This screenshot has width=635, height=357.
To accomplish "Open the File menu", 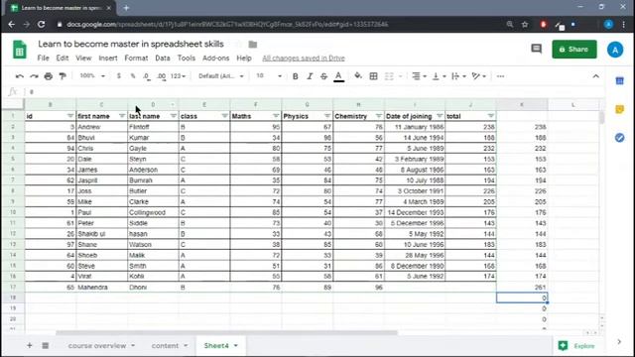I will click(43, 59).
